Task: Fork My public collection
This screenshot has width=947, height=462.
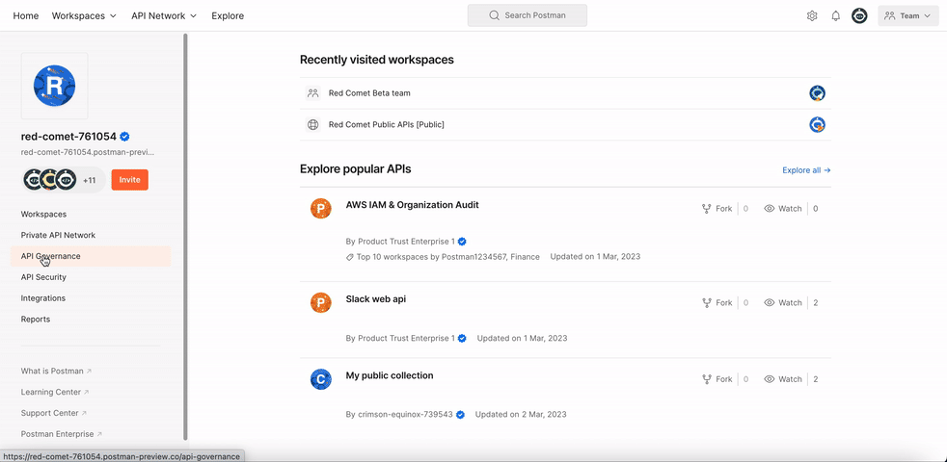Action: coord(717,379)
